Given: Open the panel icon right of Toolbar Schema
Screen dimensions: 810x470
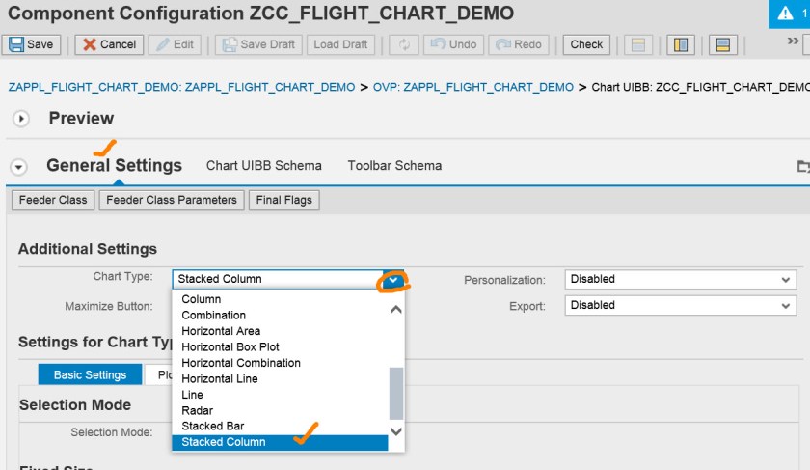Looking at the screenshot, I should click(x=802, y=166).
